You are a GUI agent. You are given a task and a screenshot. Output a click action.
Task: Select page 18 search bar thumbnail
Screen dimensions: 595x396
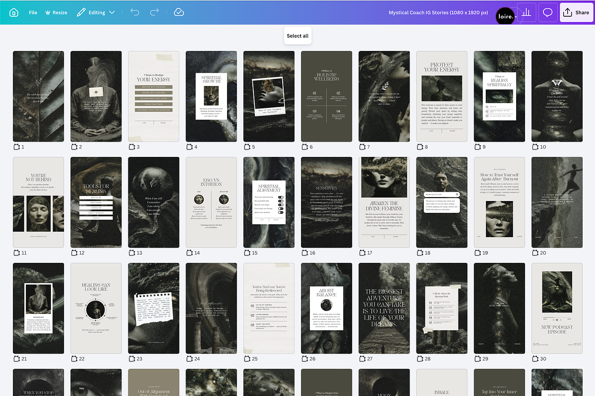click(442, 202)
